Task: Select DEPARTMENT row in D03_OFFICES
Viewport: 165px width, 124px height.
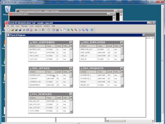Action: [49, 85]
